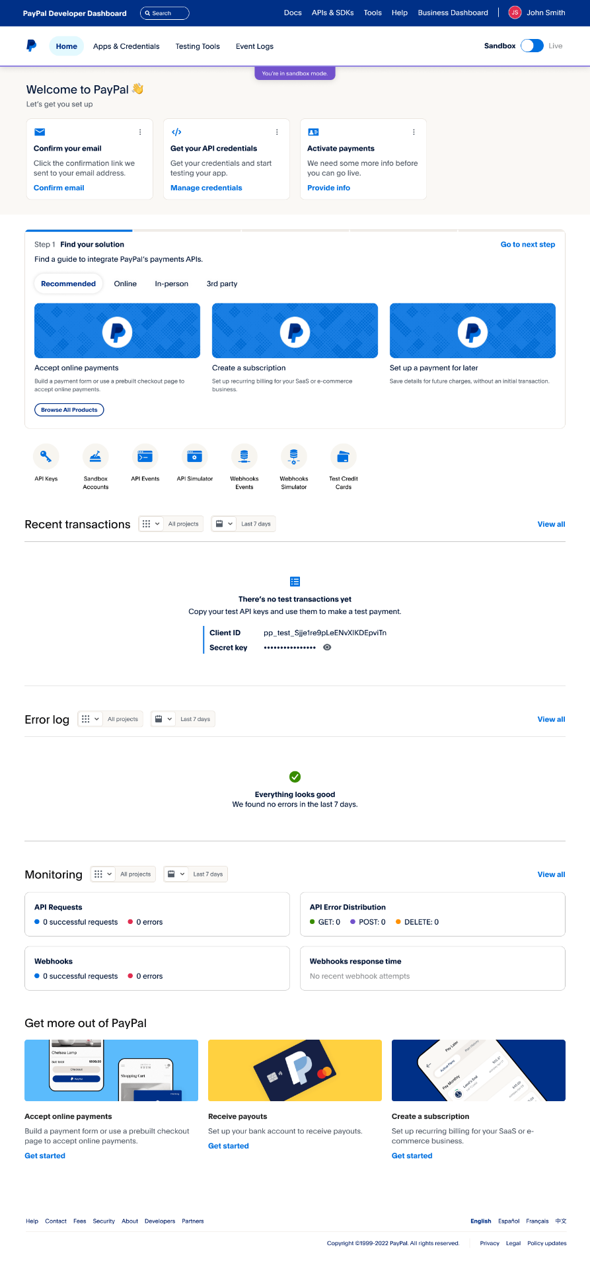The width and height of the screenshot is (590, 1269).
Task: Click the Manage credentials link
Action: click(206, 188)
